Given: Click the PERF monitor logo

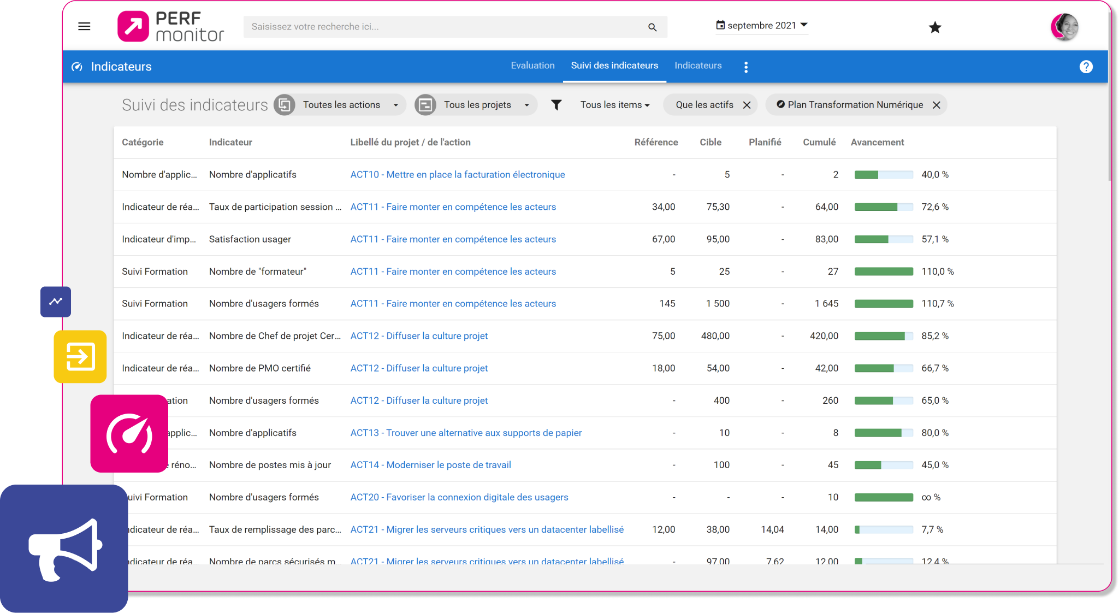Looking at the screenshot, I should coord(171,26).
